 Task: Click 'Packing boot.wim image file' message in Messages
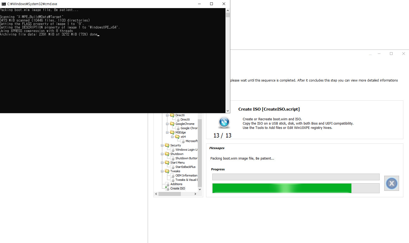pyautogui.click(x=242, y=159)
